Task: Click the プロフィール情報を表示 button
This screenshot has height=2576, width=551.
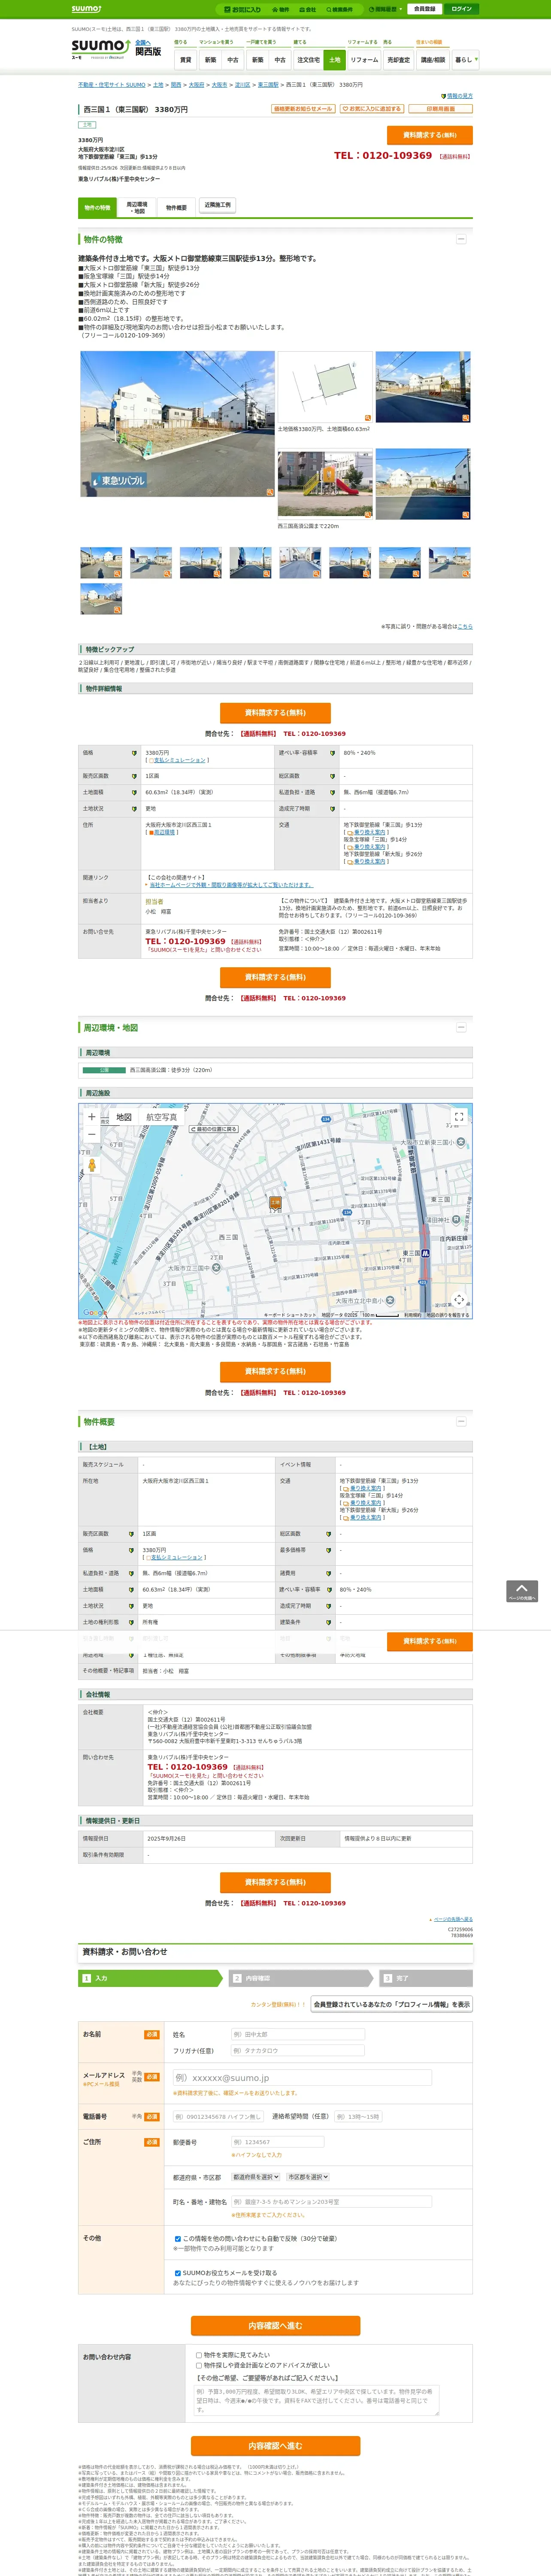Action: pyautogui.click(x=392, y=2004)
